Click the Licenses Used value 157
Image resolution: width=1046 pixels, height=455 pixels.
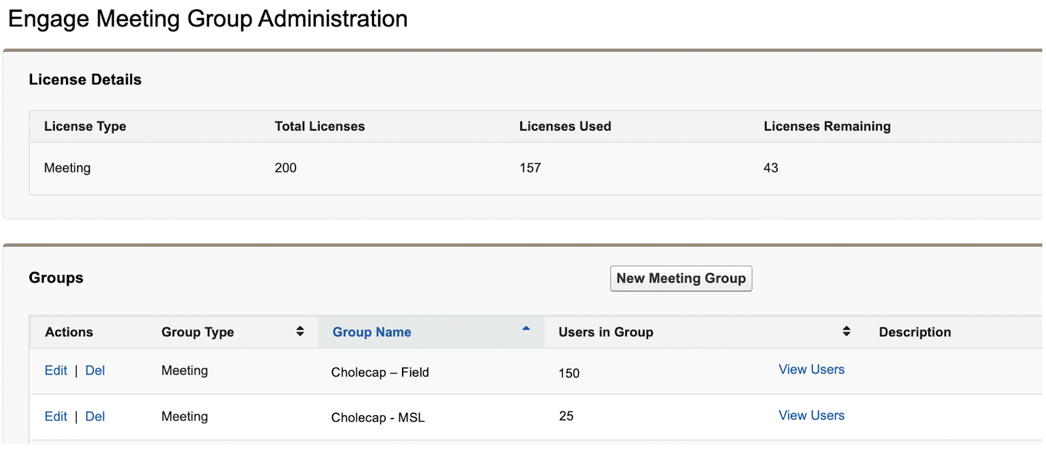click(x=530, y=168)
